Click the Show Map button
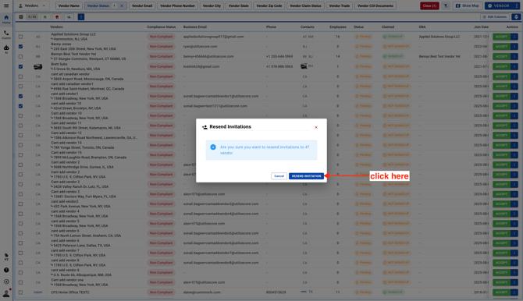523x301 pixels. click(468, 5)
